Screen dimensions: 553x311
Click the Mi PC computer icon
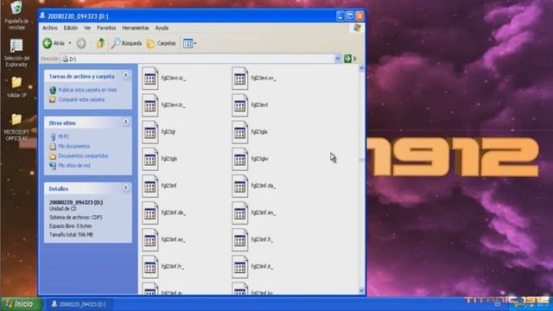click(x=53, y=136)
